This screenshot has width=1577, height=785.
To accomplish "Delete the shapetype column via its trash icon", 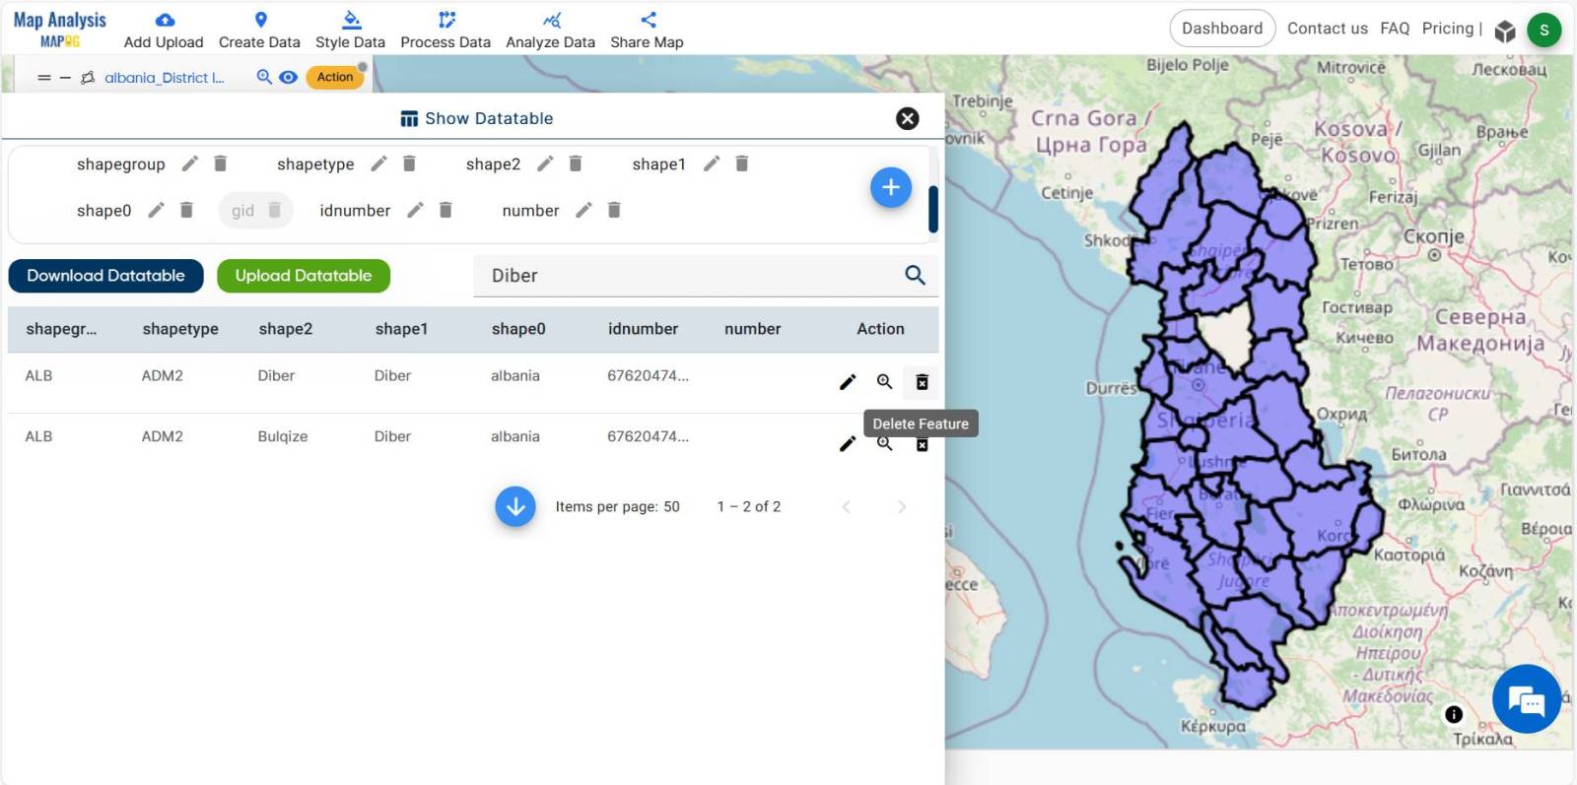I will 409,164.
